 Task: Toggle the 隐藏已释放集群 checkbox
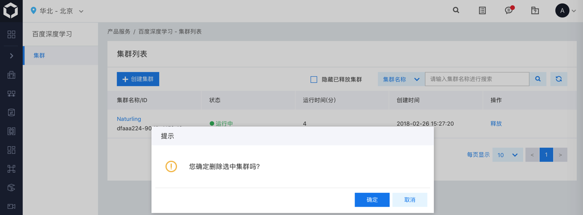tap(314, 80)
